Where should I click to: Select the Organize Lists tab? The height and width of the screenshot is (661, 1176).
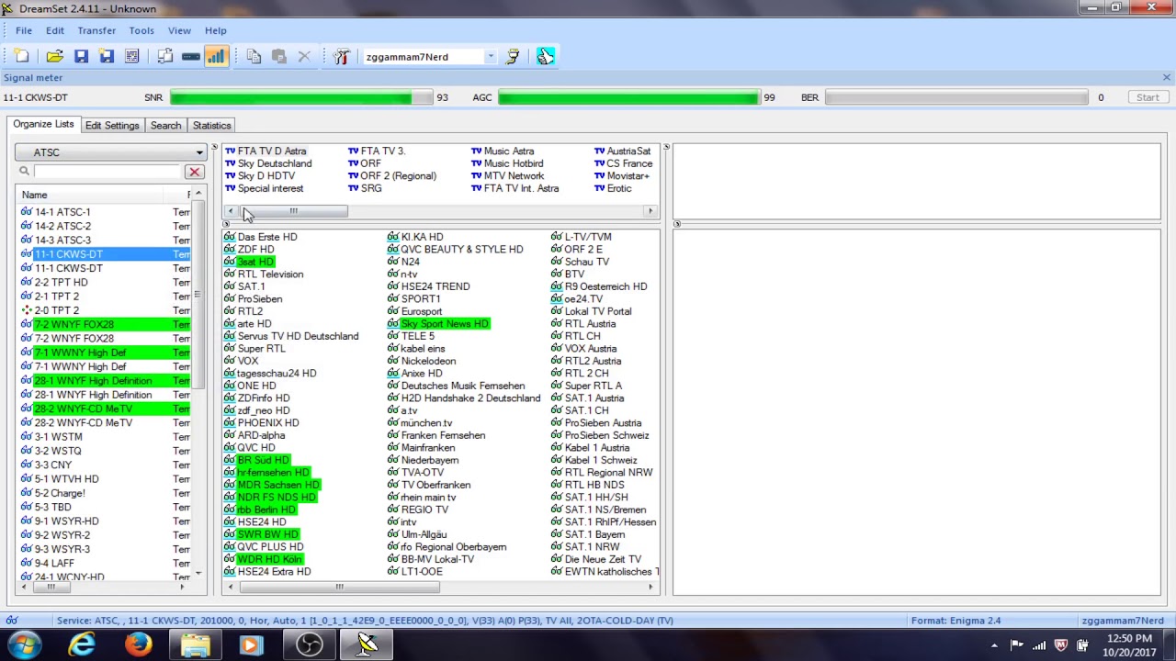click(43, 125)
